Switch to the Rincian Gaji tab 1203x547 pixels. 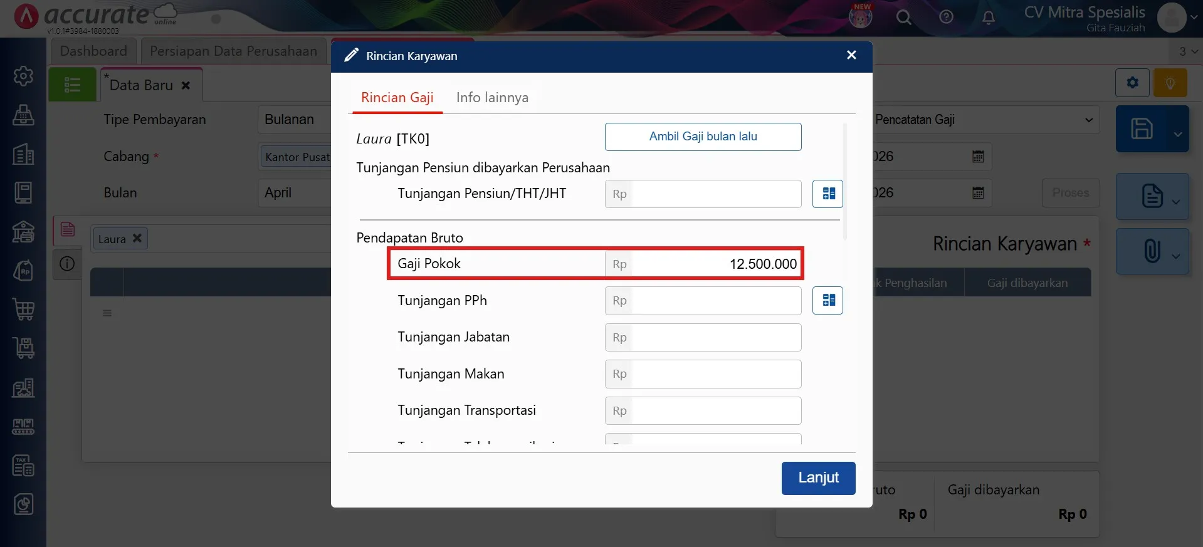pos(397,98)
